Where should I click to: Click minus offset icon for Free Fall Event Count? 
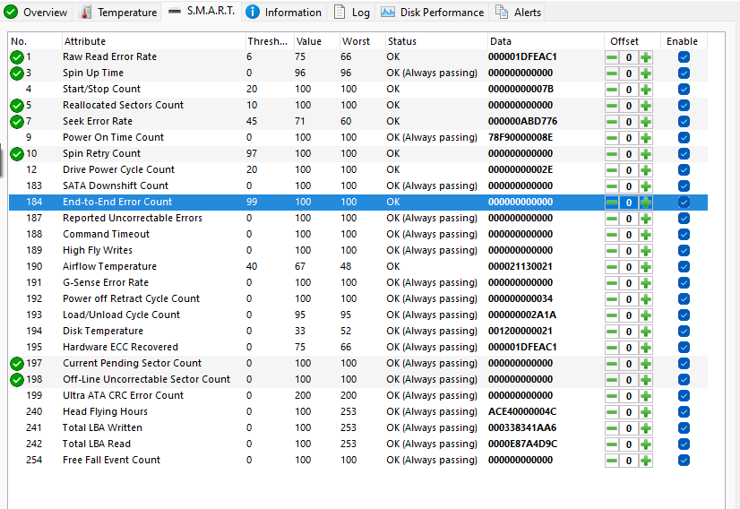tap(612, 461)
